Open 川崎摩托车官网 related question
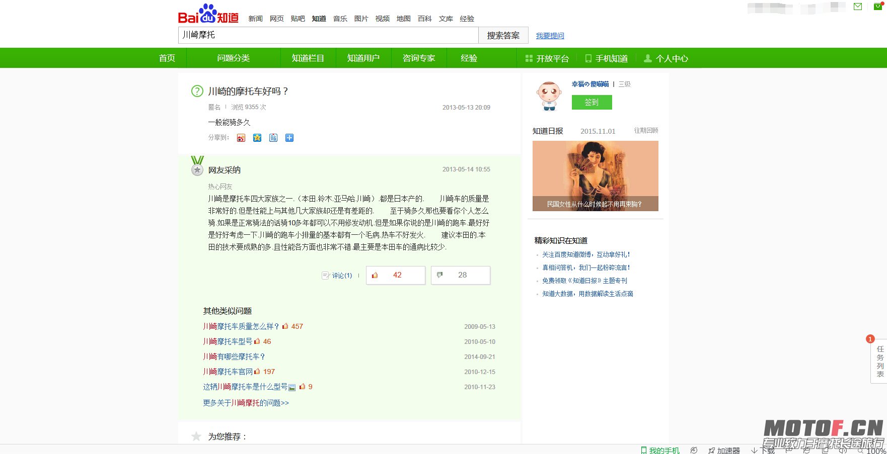887x454 pixels. [228, 372]
